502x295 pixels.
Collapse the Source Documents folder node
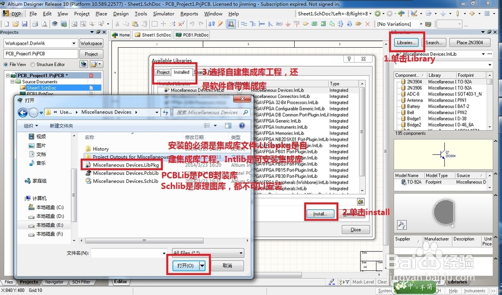[x=13, y=82]
